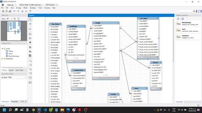Screen dimensions: 202x113
Task: Open the pit_stops Table description dropdown
Action: coord(25,77)
